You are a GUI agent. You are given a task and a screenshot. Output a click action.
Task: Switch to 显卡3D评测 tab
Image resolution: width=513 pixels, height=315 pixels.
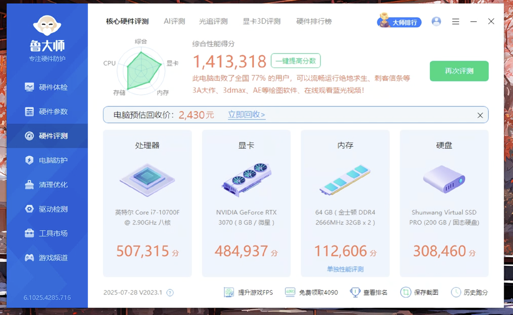point(262,21)
